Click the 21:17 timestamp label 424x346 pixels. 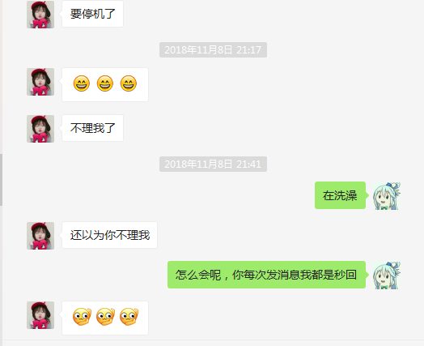(213, 49)
